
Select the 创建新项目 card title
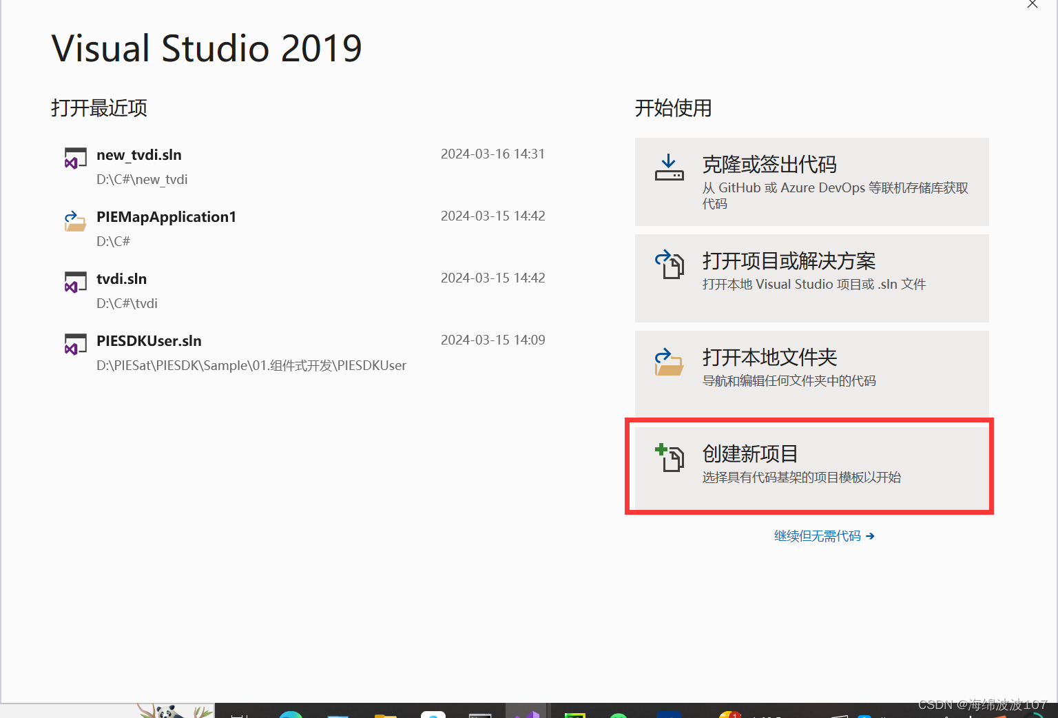(x=750, y=454)
